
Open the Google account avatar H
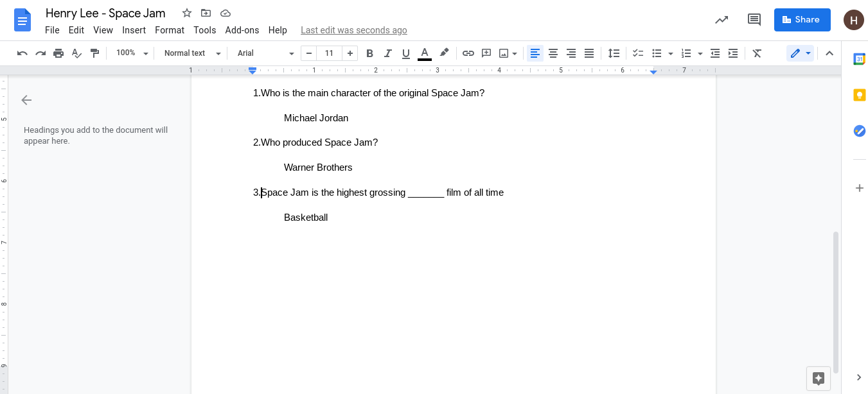[854, 20]
